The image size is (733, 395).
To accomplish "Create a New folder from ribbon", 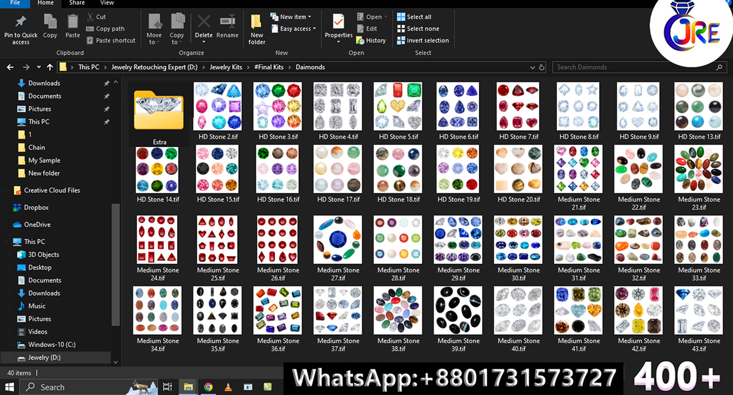I will coord(257,29).
